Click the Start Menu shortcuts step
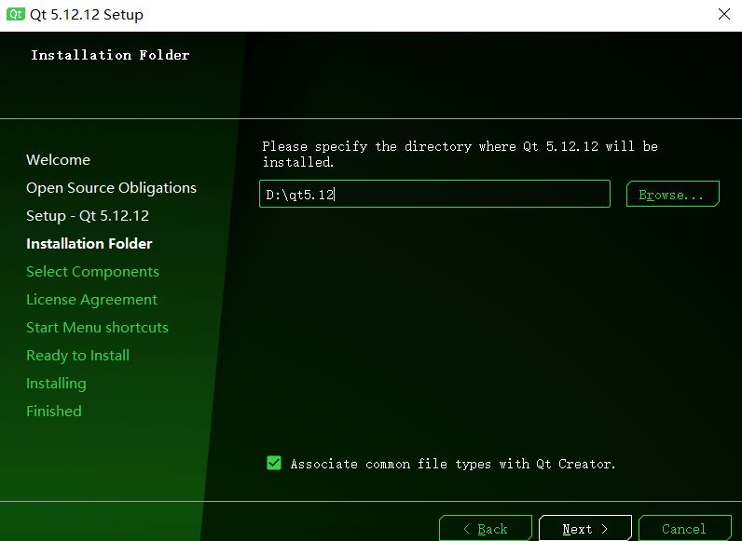The image size is (742, 541). click(98, 328)
